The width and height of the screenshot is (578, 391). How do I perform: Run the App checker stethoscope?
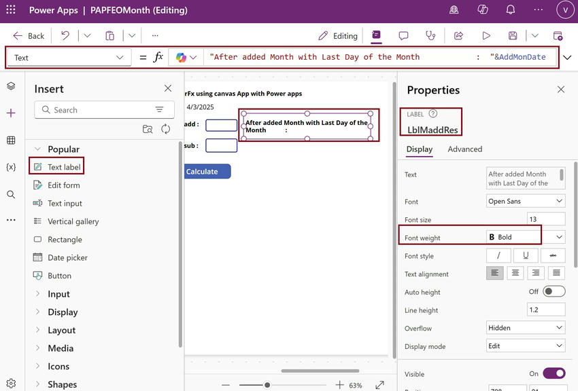430,36
